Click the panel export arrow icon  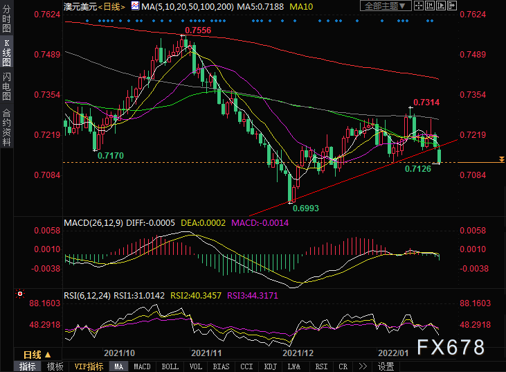point(452,6)
